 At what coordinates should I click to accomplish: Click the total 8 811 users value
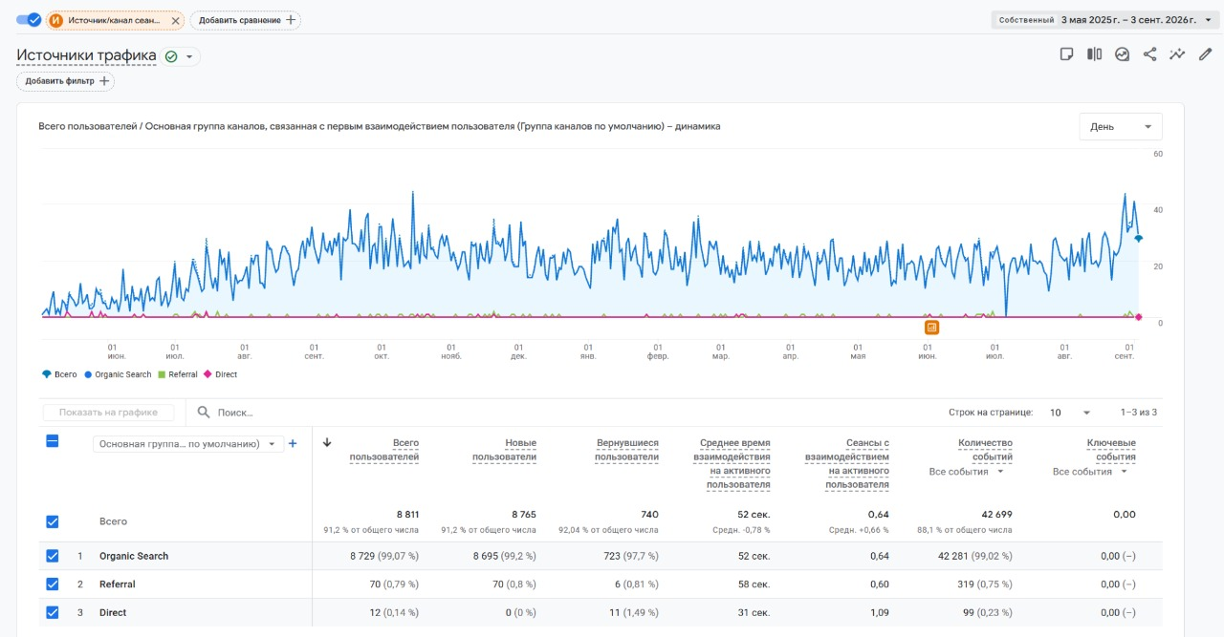pyautogui.click(x=408, y=515)
